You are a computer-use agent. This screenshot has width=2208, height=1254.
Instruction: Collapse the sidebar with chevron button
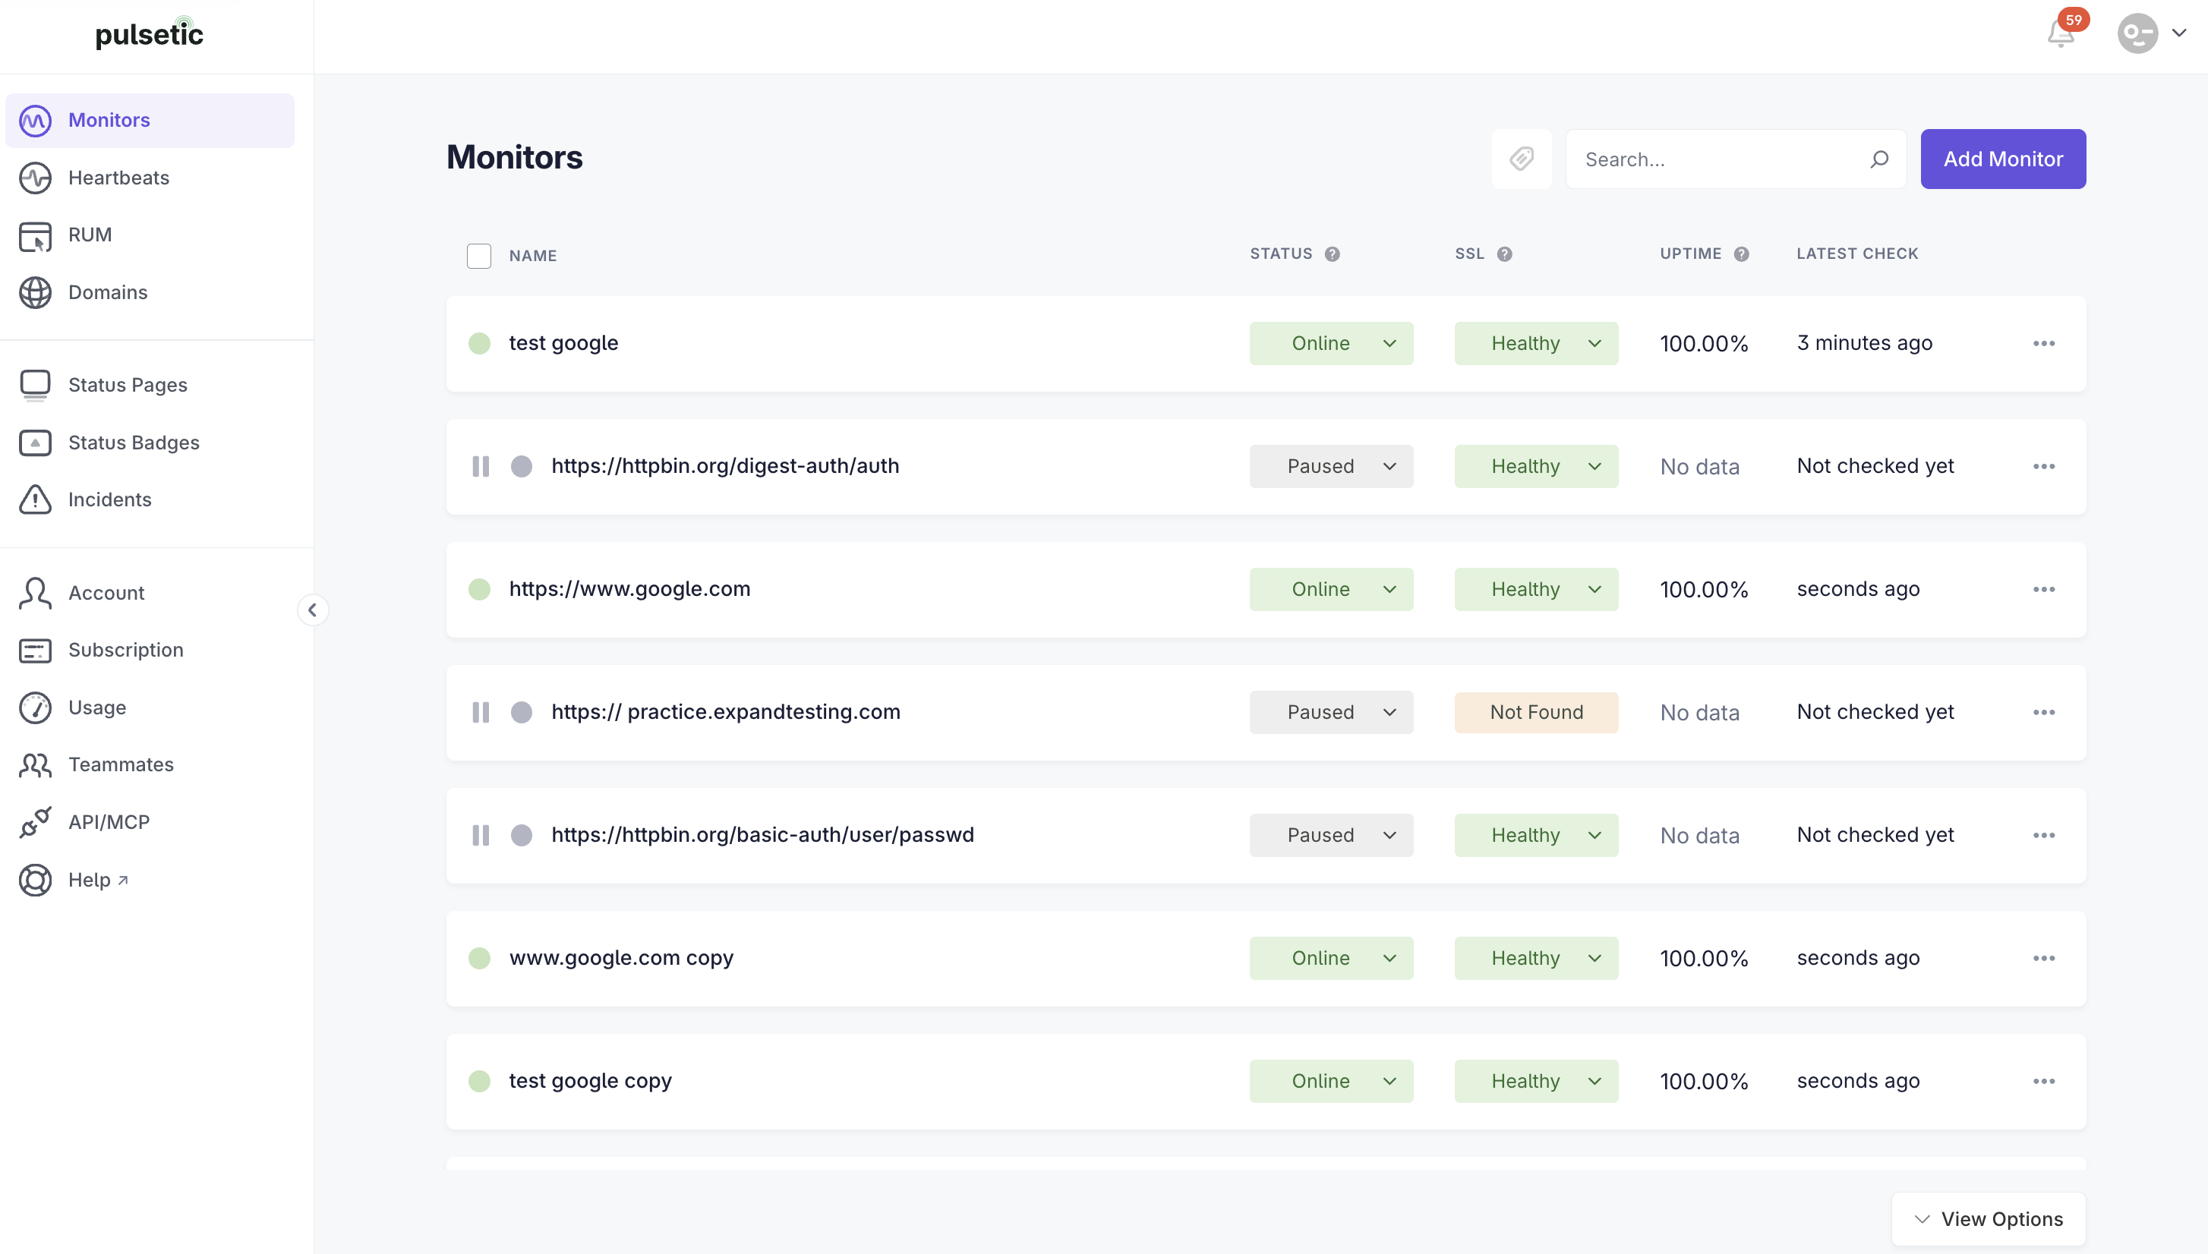(313, 610)
